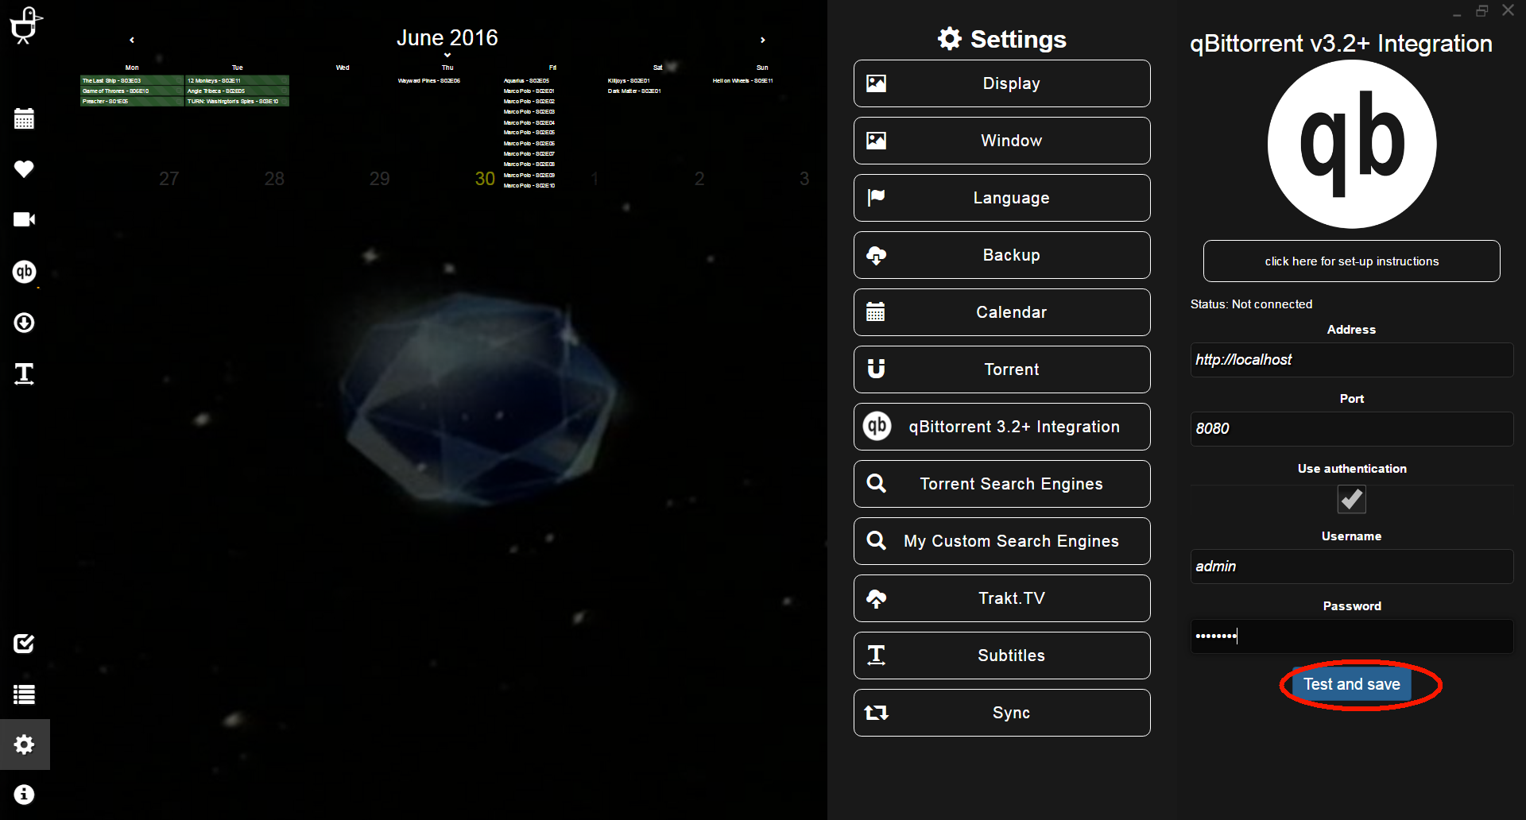Open 12 Monkeys S02E11 episode entry
The width and height of the screenshot is (1526, 820).
(214, 80)
